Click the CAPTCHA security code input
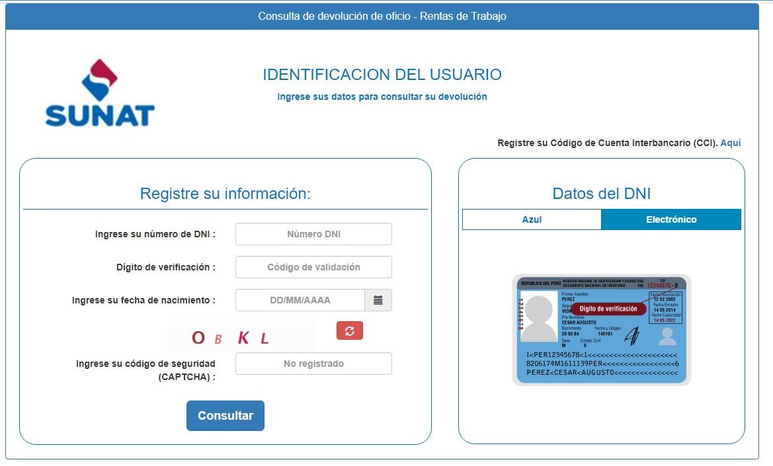Screen dimensions: 773x466 313,364
